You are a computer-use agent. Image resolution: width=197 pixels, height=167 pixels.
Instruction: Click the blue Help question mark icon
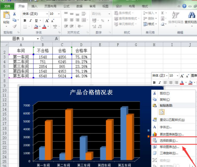tap(184, 6)
